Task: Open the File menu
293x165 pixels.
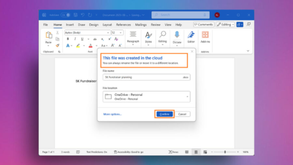Action: [x=45, y=25]
